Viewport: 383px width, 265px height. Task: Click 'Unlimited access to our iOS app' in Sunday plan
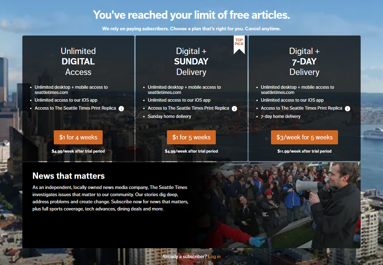coord(179,100)
